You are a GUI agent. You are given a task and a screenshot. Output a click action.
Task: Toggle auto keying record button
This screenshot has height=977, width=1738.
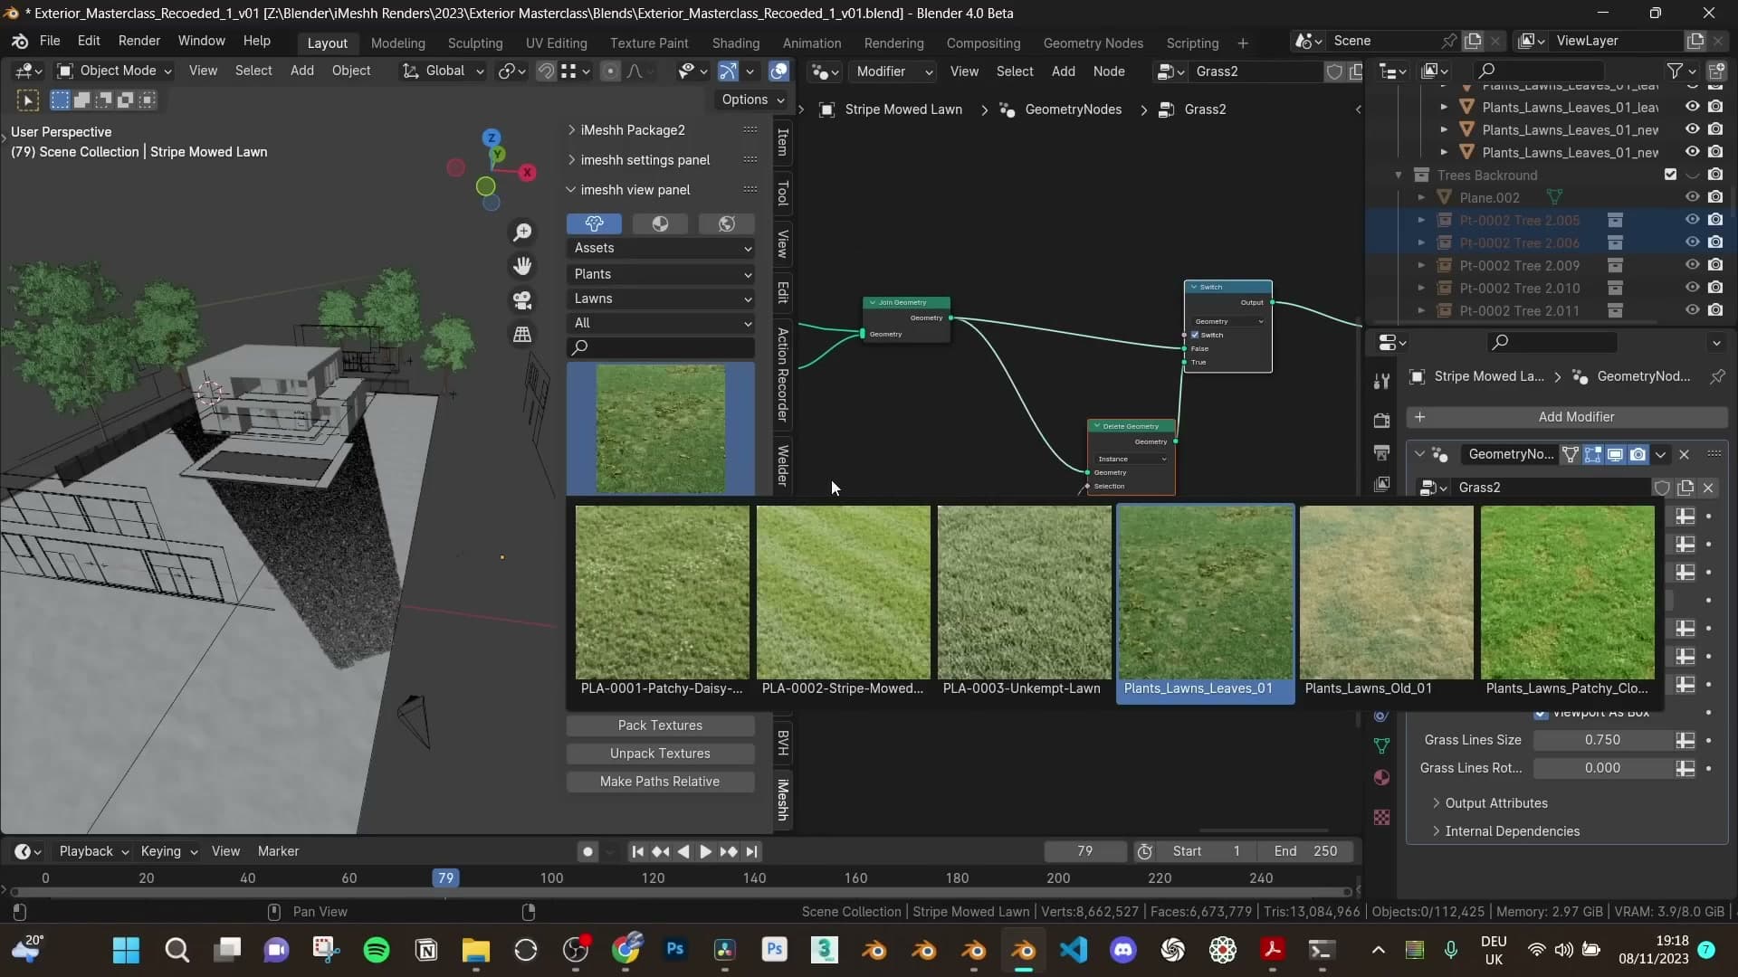click(x=587, y=851)
